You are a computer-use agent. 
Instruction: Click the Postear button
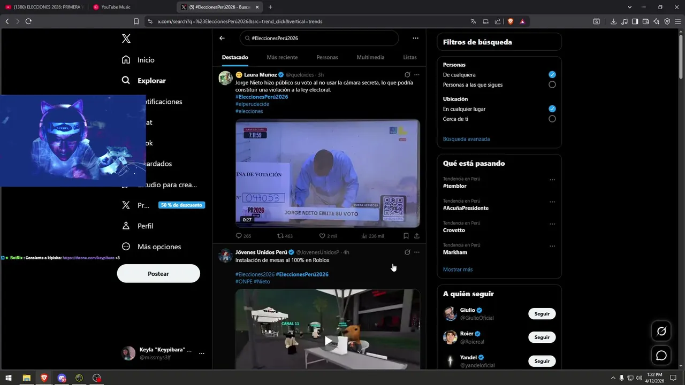click(158, 274)
